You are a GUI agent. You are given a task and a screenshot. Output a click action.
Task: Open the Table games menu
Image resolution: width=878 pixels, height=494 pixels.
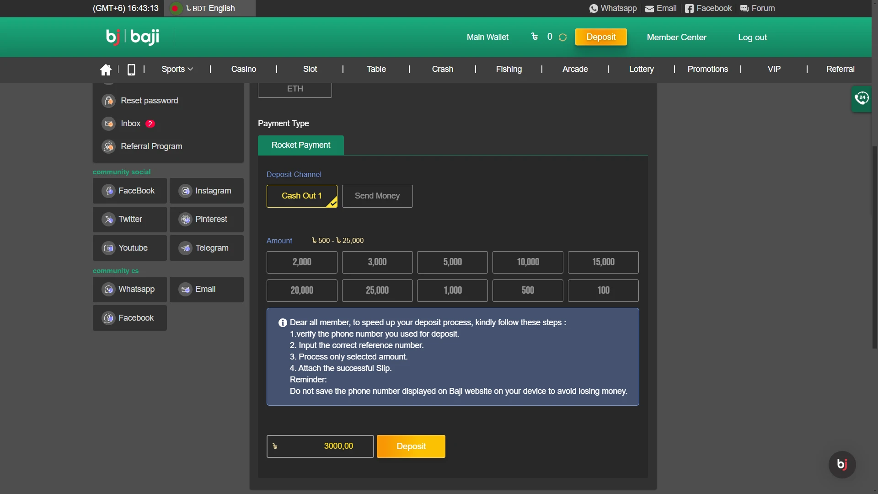click(376, 69)
